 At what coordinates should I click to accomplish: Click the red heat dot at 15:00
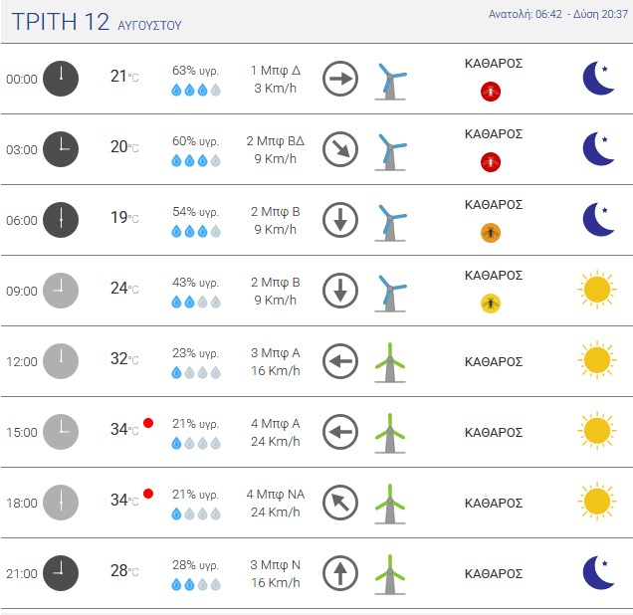[x=148, y=423]
